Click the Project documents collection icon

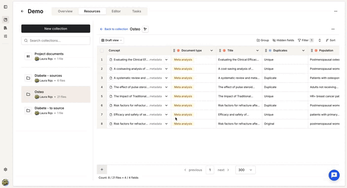tap(28, 56)
